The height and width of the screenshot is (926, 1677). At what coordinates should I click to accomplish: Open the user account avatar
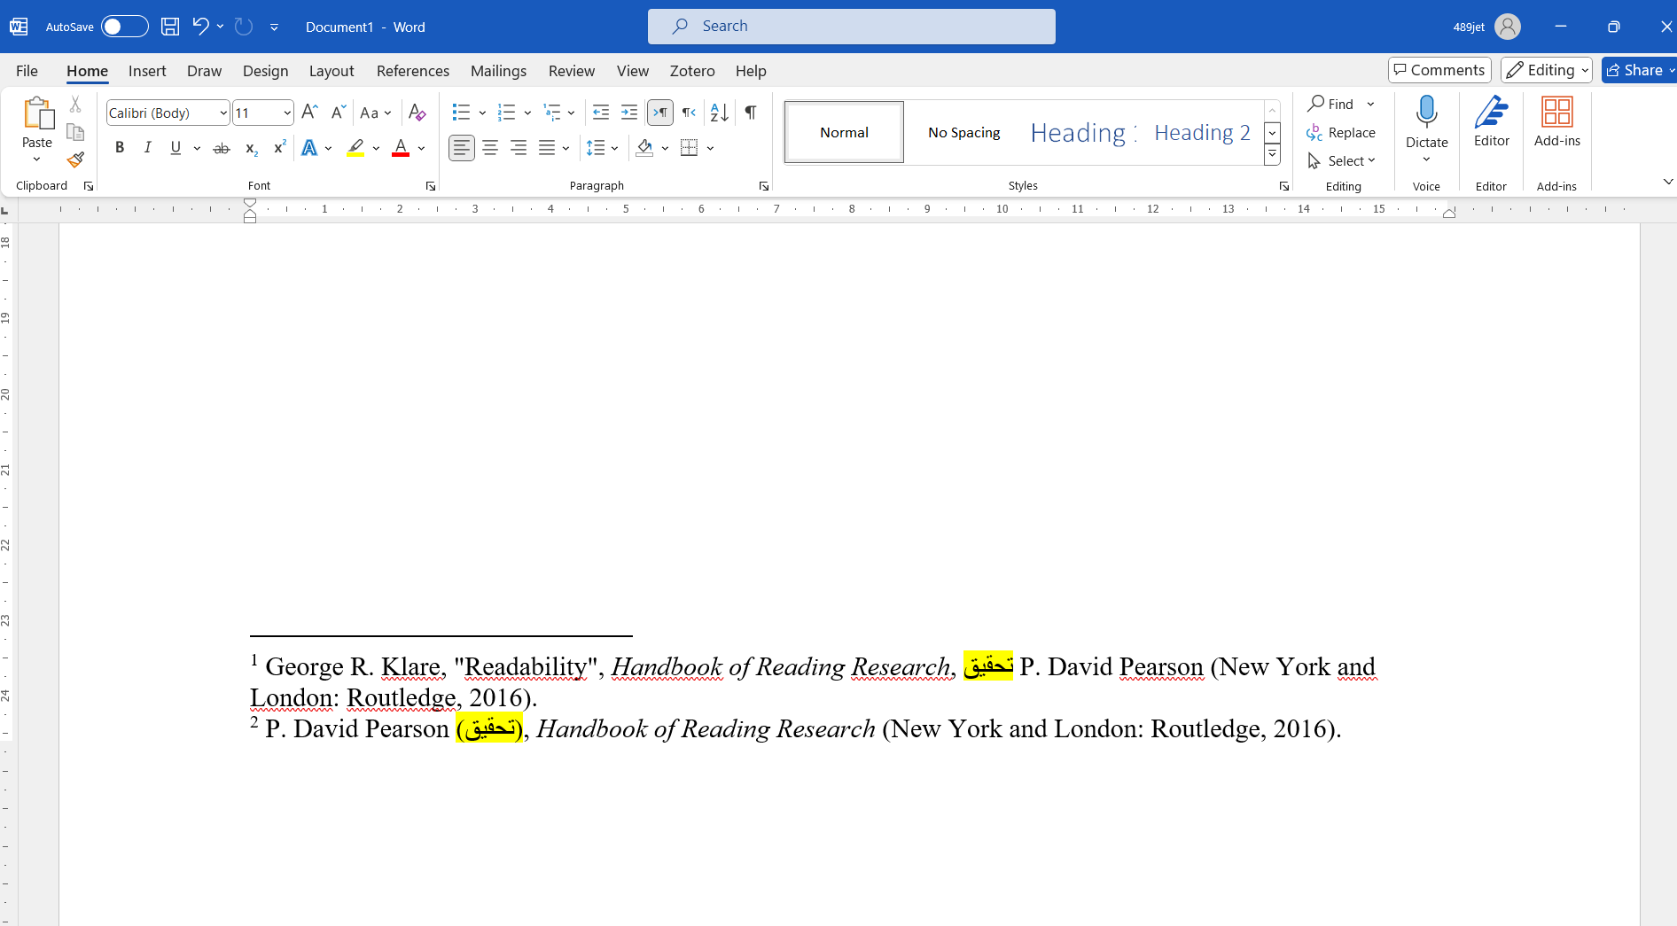[1507, 27]
